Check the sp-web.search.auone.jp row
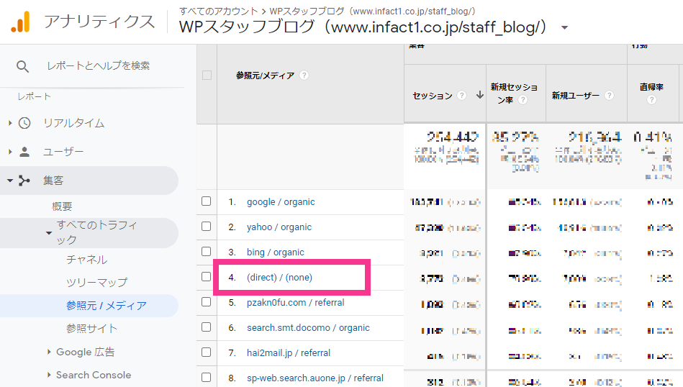 pyautogui.click(x=206, y=378)
